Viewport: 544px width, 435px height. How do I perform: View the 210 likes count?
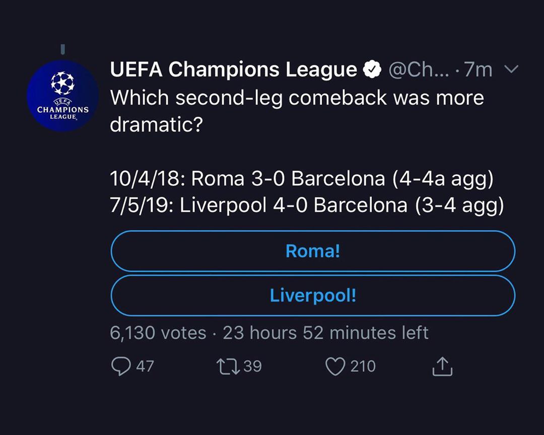[x=363, y=367]
